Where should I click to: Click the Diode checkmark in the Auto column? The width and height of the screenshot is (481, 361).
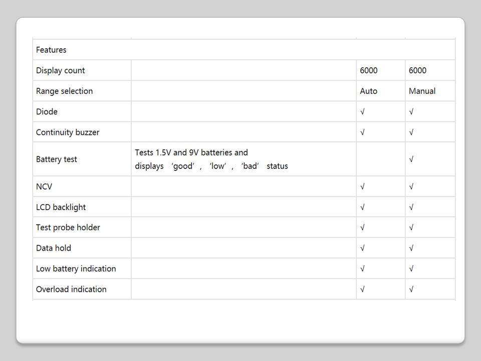click(362, 111)
